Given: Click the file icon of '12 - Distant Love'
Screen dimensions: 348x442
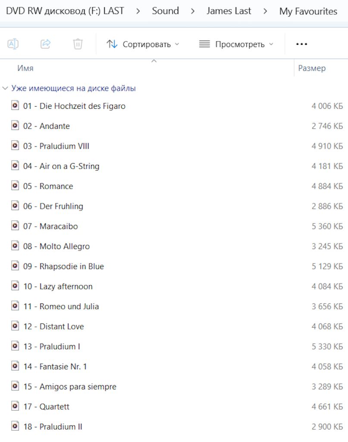Looking at the screenshot, I should pos(15,326).
